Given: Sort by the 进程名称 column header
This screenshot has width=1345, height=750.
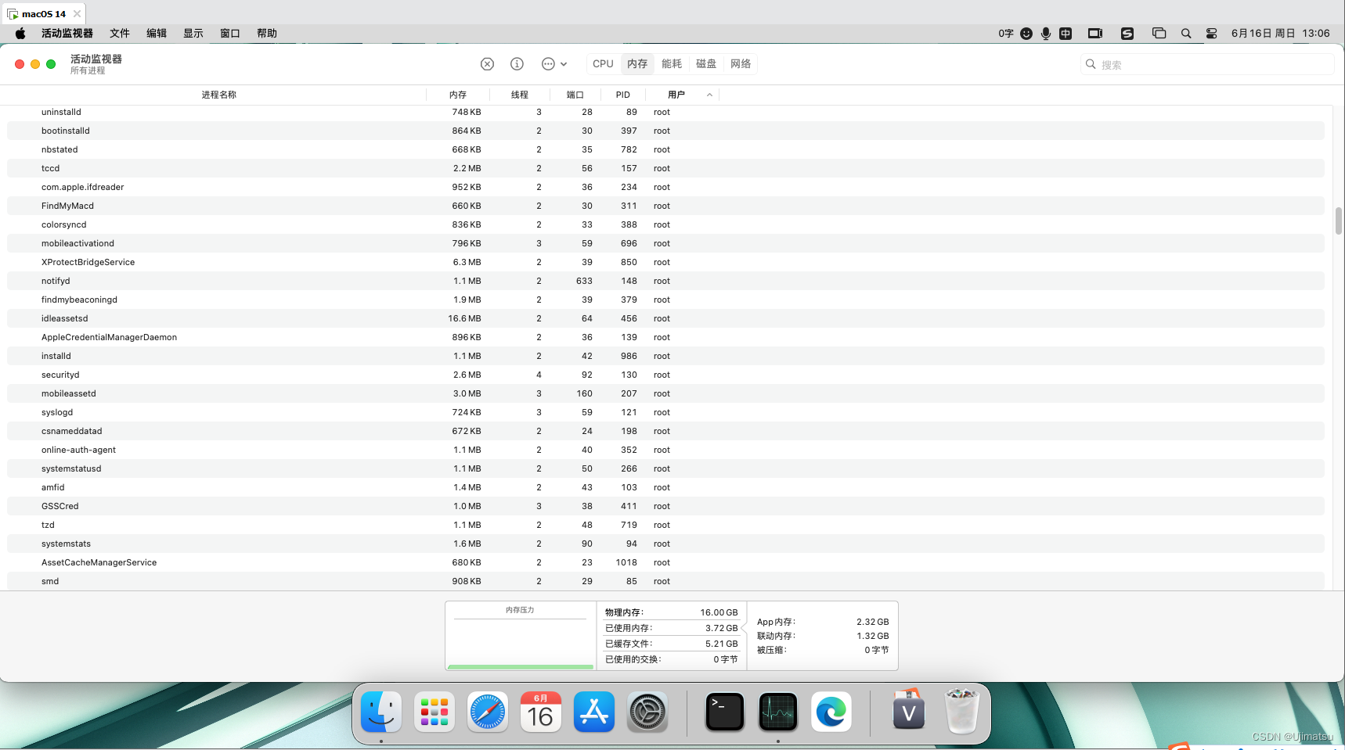Looking at the screenshot, I should (218, 95).
